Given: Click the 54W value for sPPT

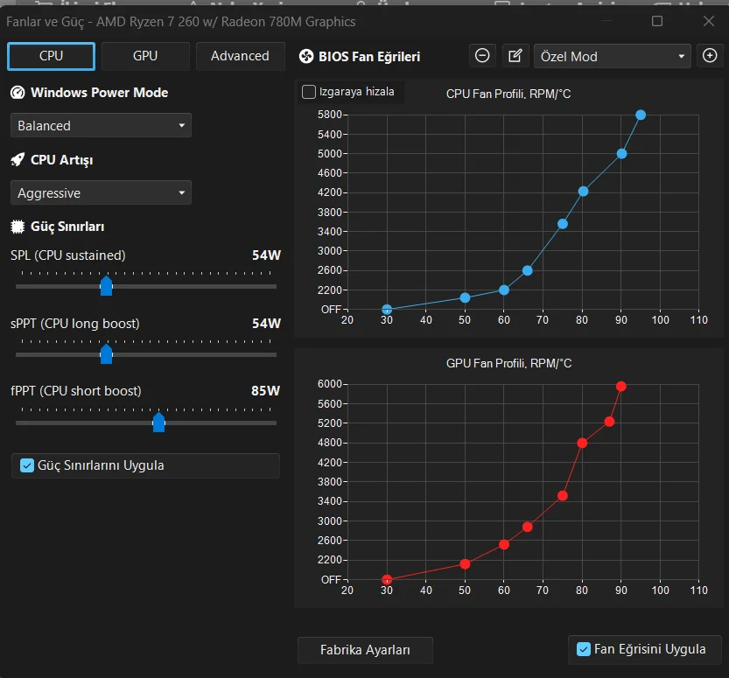Looking at the screenshot, I should tap(266, 324).
